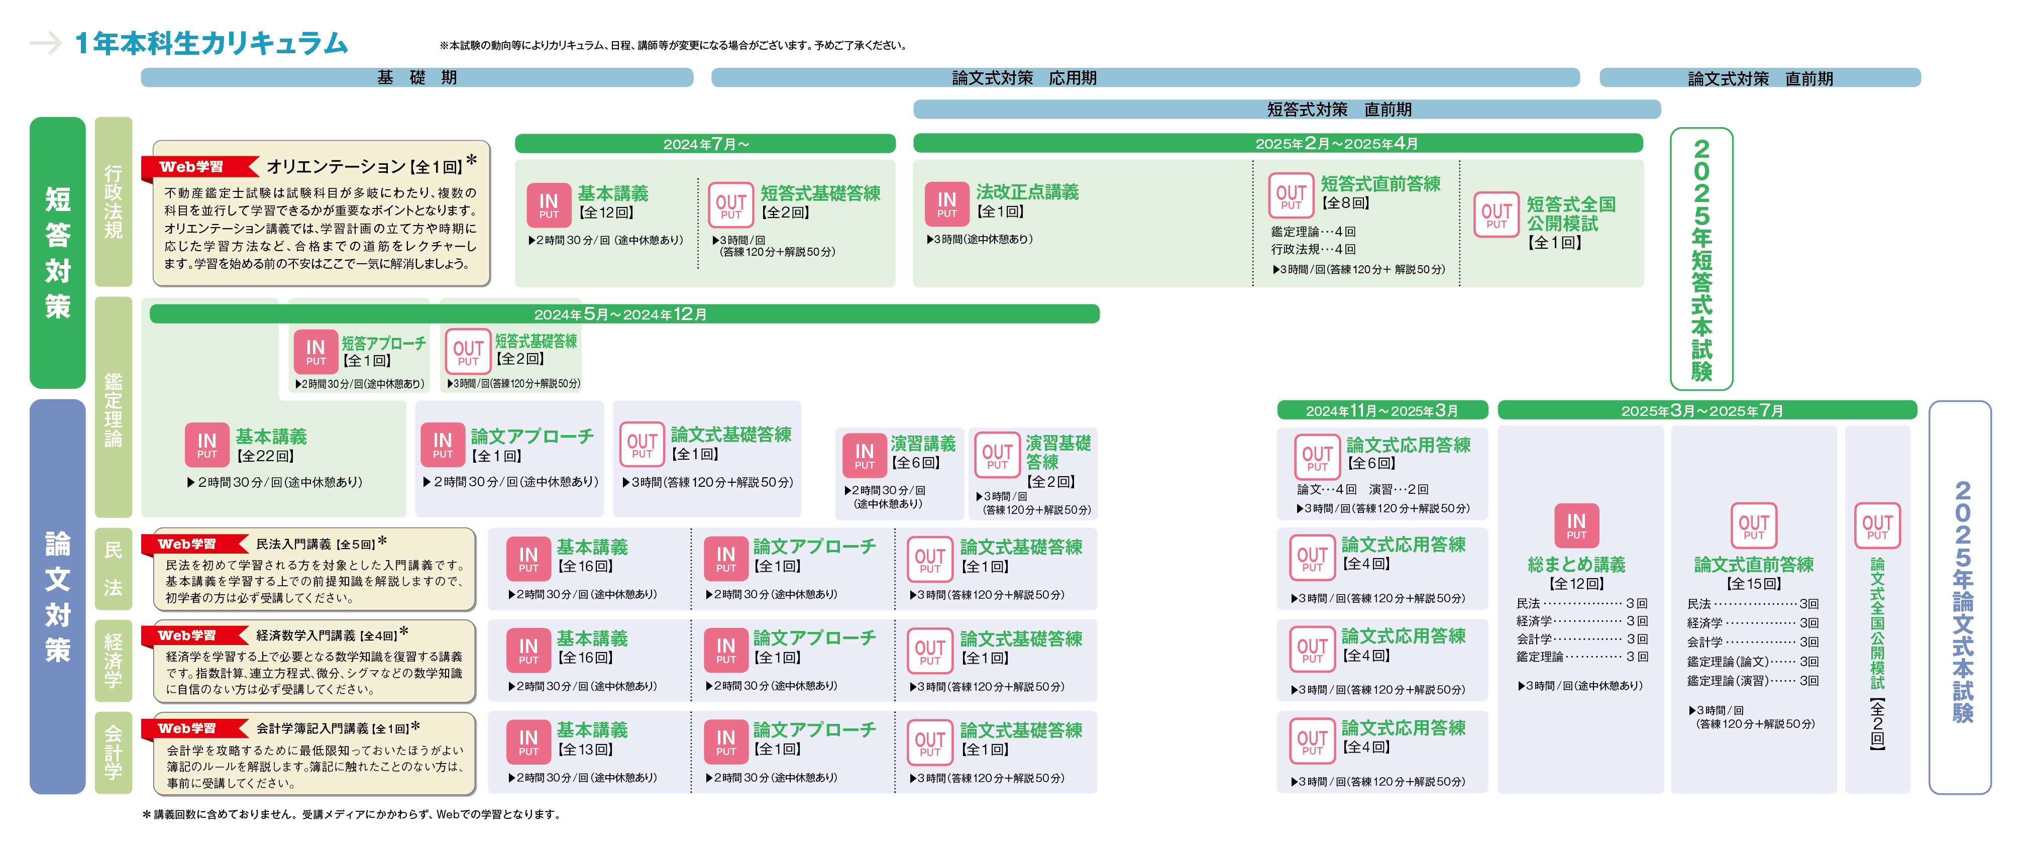Click the OUTPUT icon beside 短答式直前答練
Viewport: 2022px width, 849px height.
pos(1291,196)
